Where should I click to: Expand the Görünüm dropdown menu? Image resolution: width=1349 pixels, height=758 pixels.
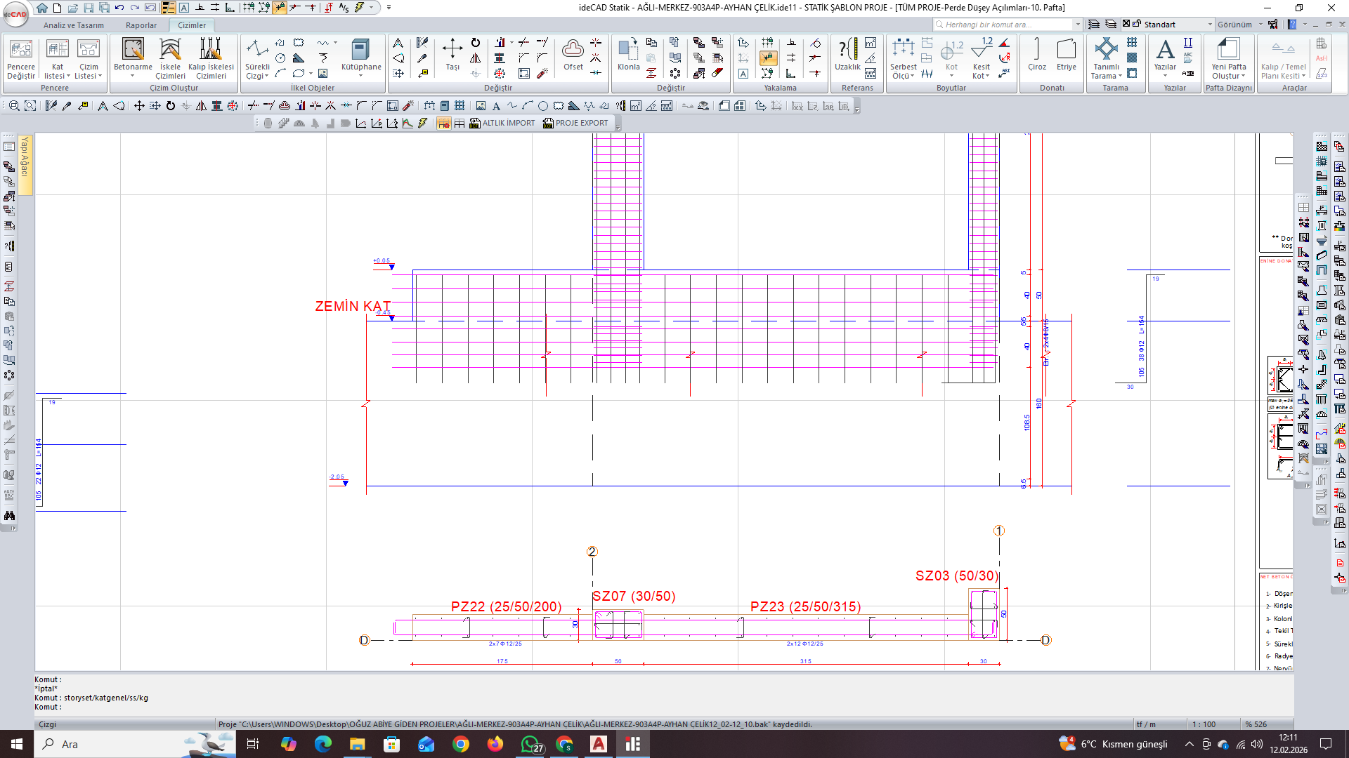point(1260,25)
